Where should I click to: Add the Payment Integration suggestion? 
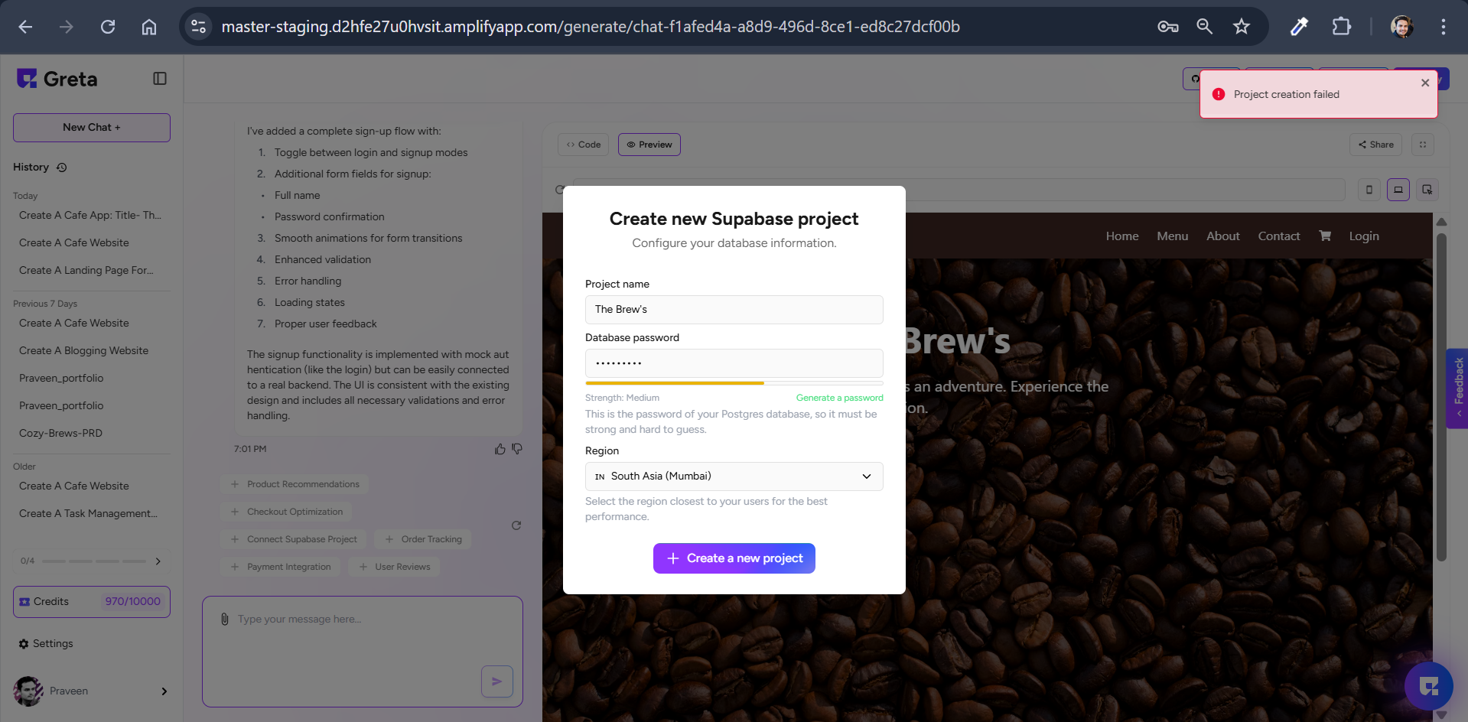(x=281, y=567)
